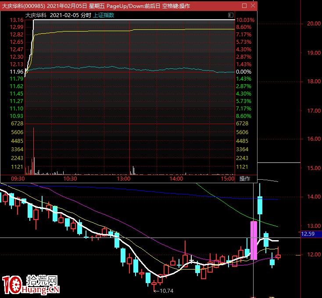Click the 13:00 time axis label
The height and width of the screenshot is (298, 322).
(x=124, y=179)
